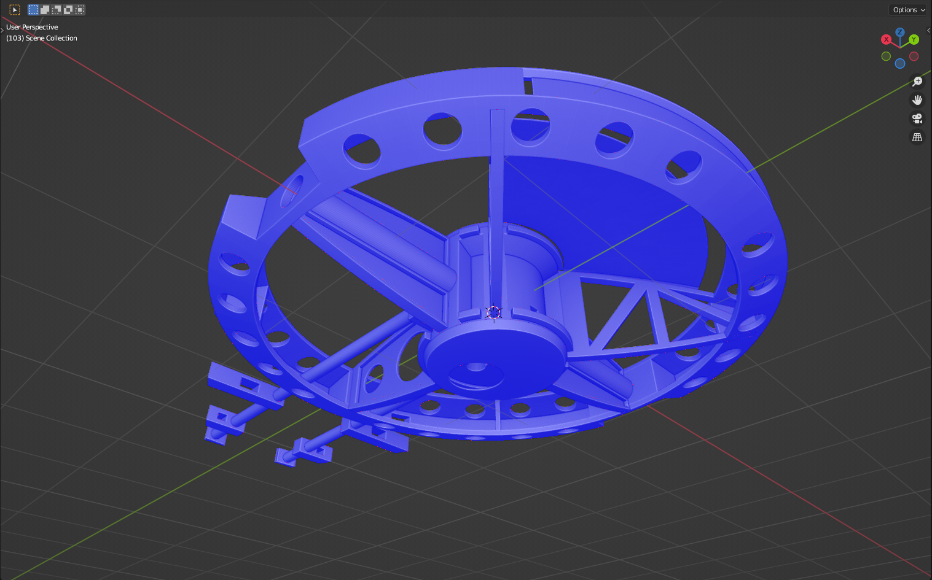Choose the 'Subtract existing selection' mode
Image resolution: width=932 pixels, height=580 pixels.
coord(57,10)
